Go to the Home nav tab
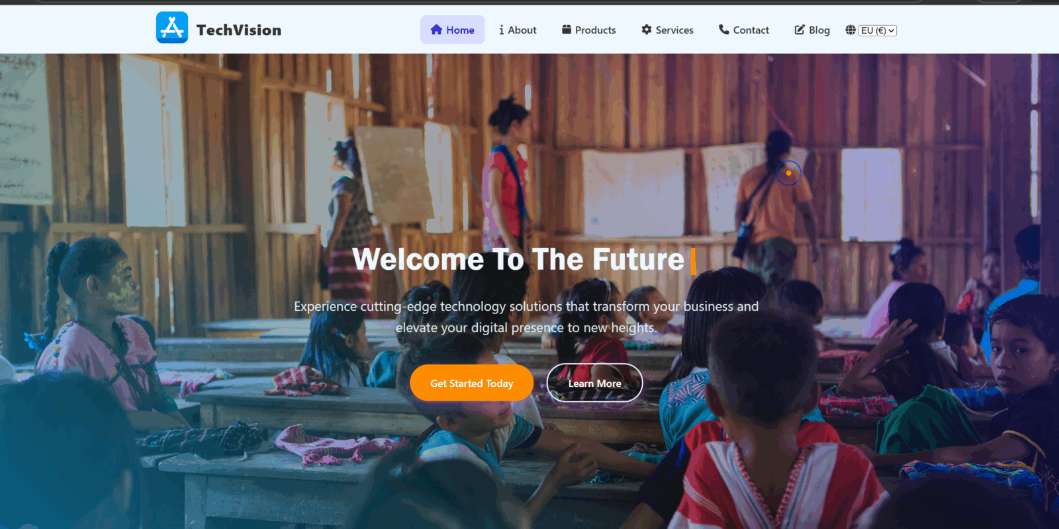This screenshot has height=529, width=1059. [x=452, y=30]
